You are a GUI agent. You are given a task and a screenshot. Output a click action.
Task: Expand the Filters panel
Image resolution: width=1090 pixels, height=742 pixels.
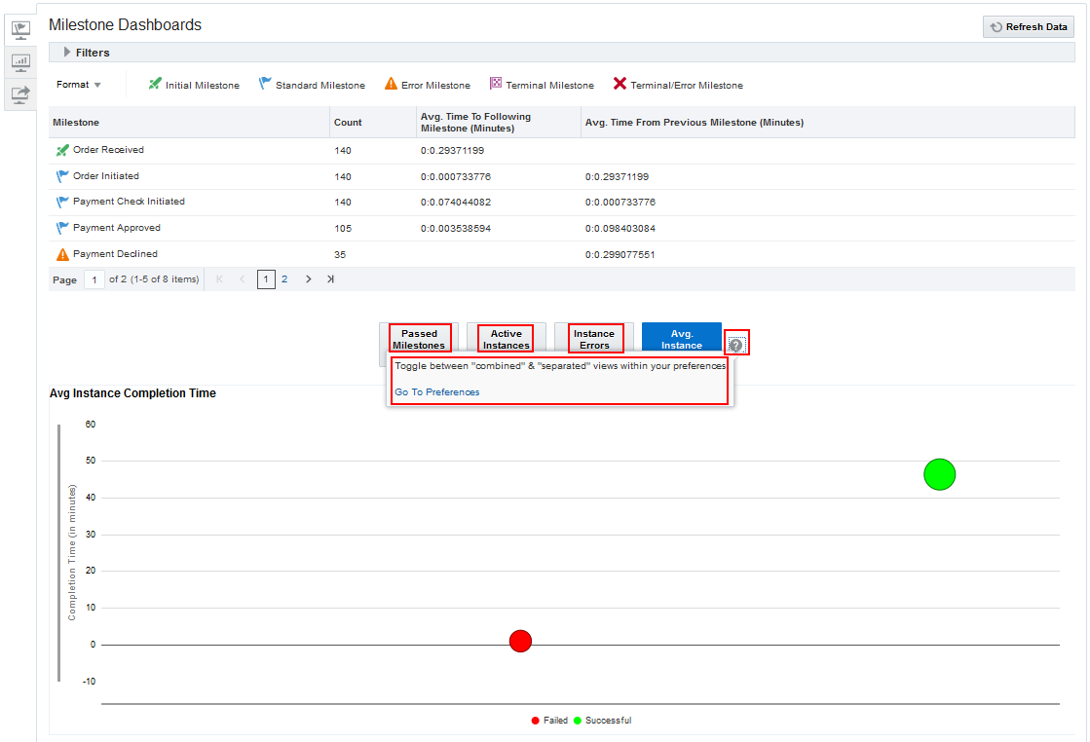coord(67,53)
